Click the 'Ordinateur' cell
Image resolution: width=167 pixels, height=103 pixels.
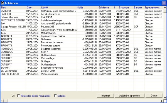click(46, 39)
